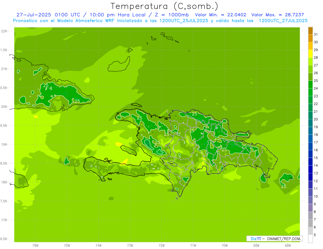
Task: Click the '9.5N' latitude axis label
Action: click(x=4, y=125)
